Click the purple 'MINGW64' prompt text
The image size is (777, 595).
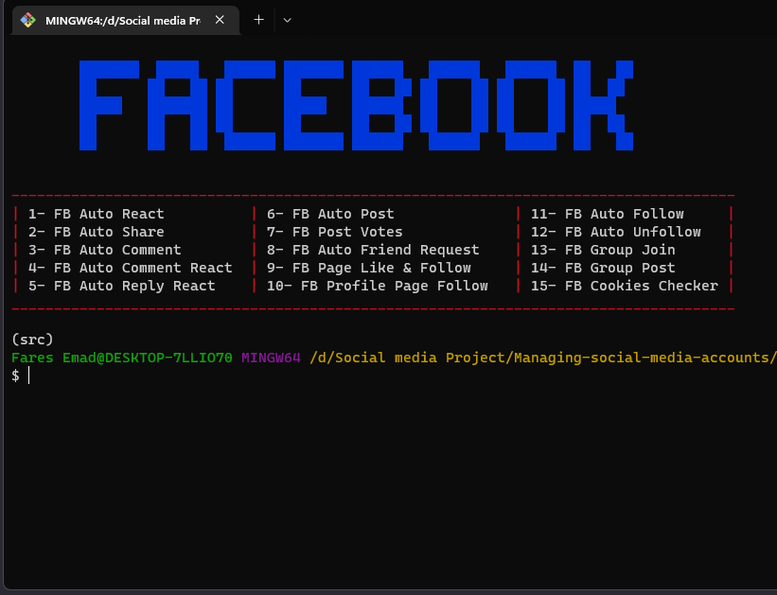coord(271,358)
